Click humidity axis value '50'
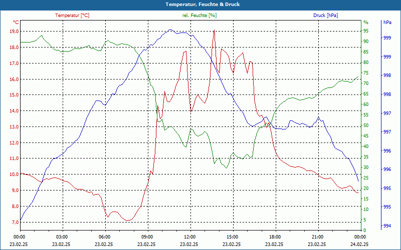Screen dimensions: 401x250 pyautogui.click(x=366, y=125)
